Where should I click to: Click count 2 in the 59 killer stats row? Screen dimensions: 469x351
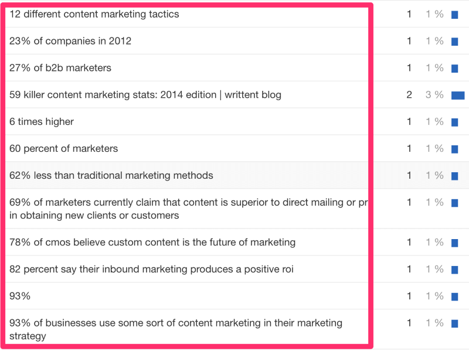pyautogui.click(x=409, y=95)
